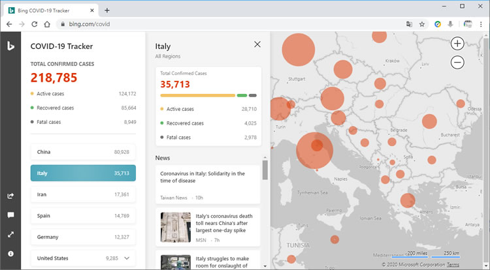Open the map Terms link

(x=453, y=265)
